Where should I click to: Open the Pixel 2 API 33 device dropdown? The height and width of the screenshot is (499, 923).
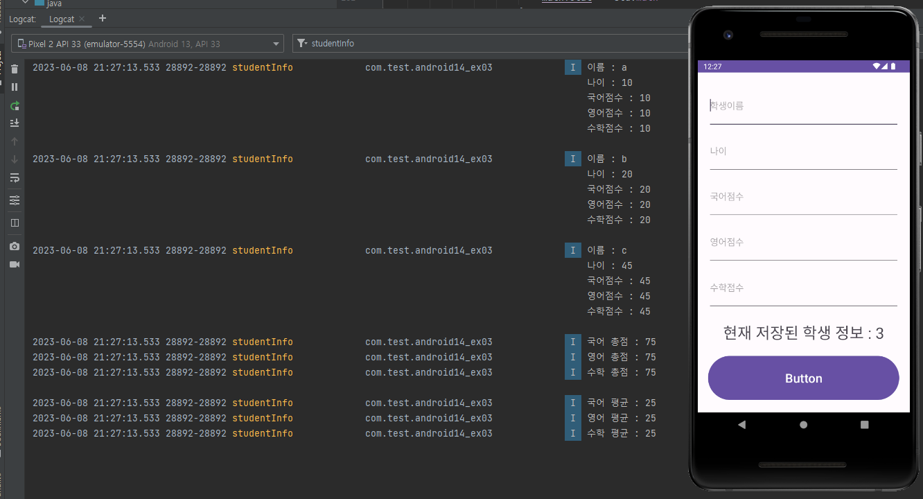click(x=148, y=44)
